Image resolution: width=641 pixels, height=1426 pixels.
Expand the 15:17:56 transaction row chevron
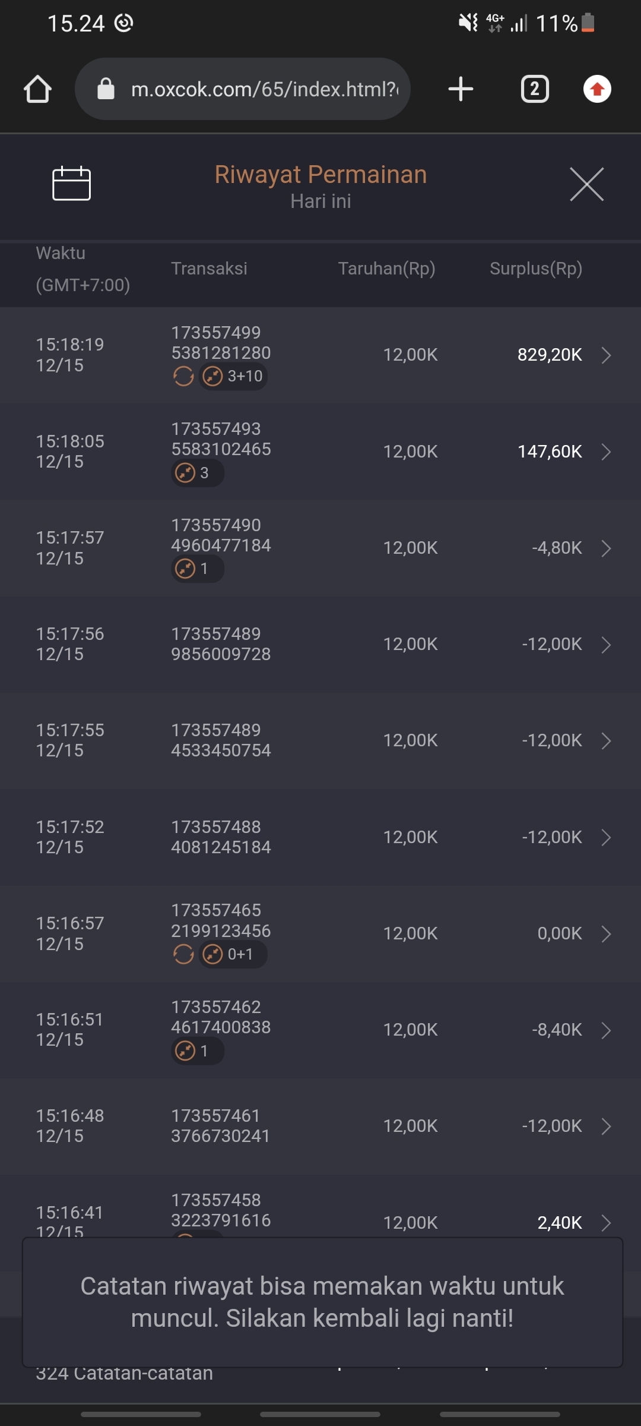tap(606, 645)
